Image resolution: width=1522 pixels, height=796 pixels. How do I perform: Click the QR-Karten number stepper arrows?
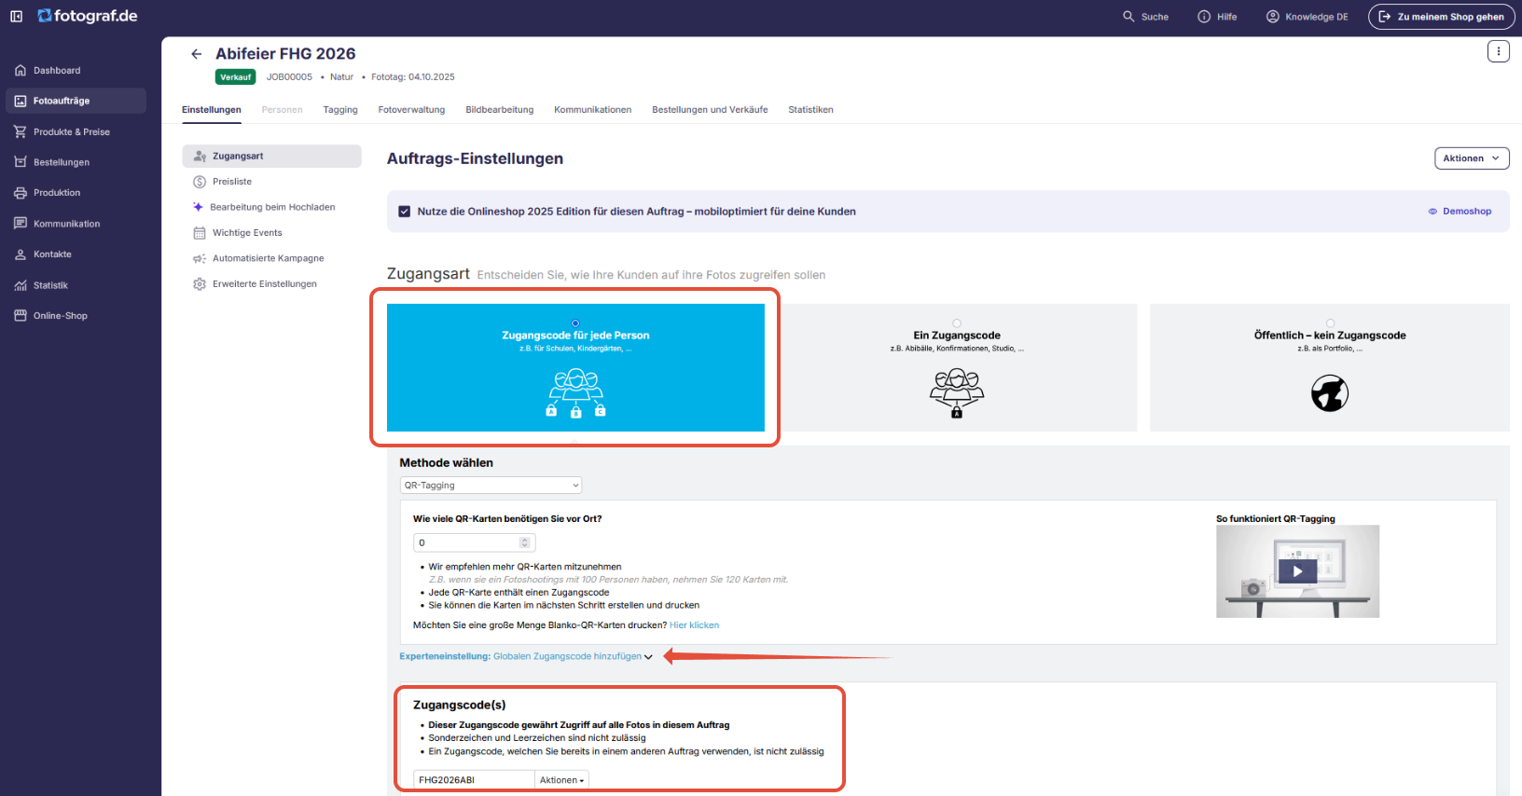pos(524,542)
